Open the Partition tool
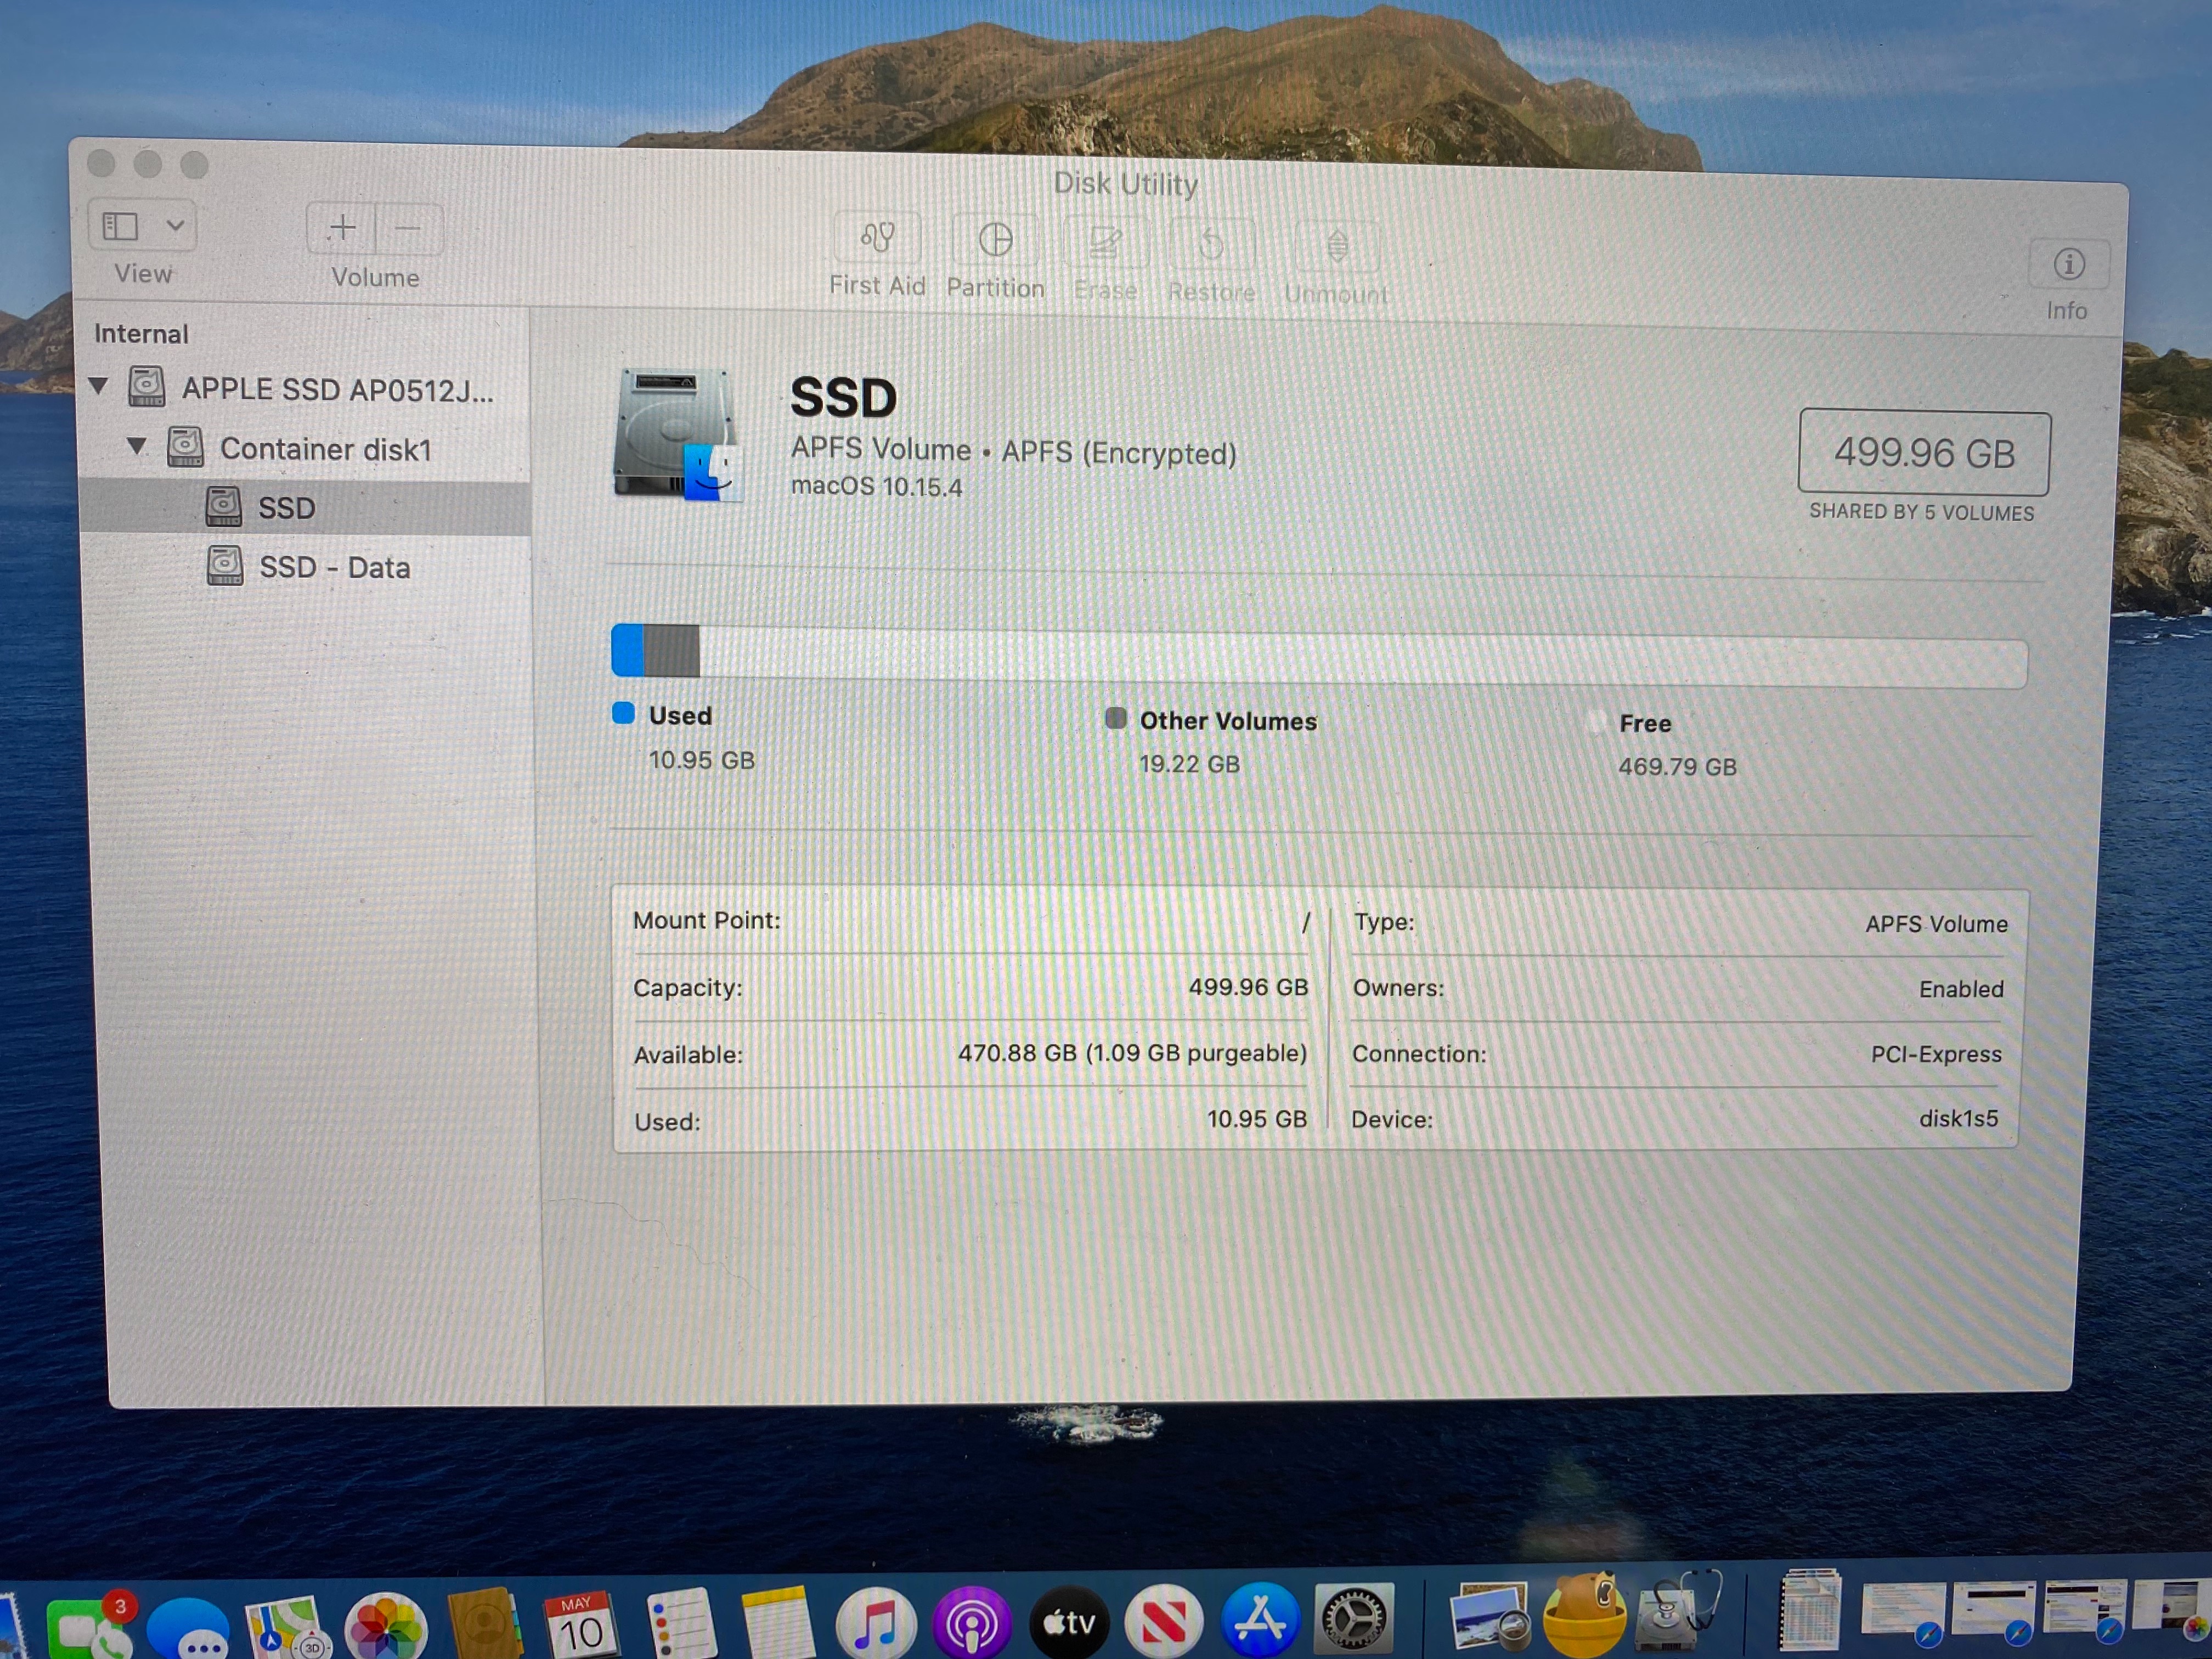The height and width of the screenshot is (1659, 2212). pyautogui.click(x=995, y=241)
